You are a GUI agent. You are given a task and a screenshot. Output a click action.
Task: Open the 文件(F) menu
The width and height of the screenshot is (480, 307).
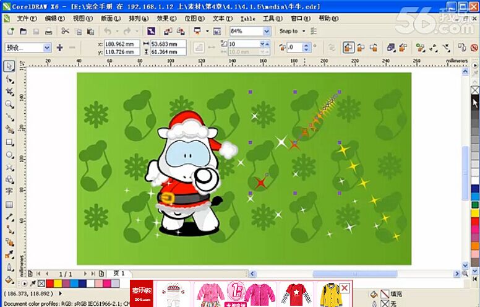(x=27, y=19)
